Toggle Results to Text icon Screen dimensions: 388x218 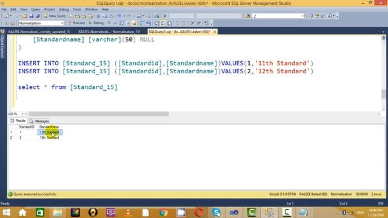pyautogui.click(x=157, y=23)
